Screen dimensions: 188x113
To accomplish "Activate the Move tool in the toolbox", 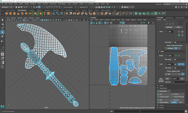I will pyautogui.click(x=2, y=32).
